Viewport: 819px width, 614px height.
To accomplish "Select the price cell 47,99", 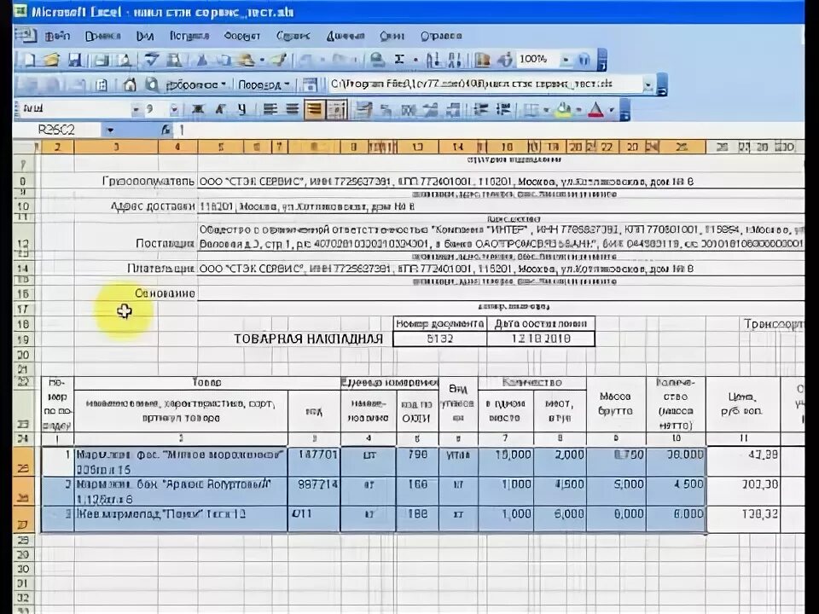I will [x=743, y=461].
